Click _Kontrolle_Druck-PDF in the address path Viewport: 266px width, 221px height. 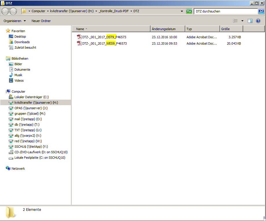(114, 11)
